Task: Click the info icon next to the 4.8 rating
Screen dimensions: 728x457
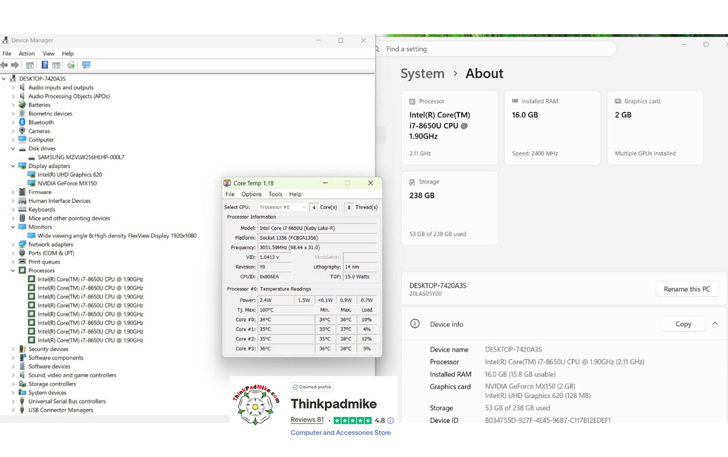Action: coord(390,420)
